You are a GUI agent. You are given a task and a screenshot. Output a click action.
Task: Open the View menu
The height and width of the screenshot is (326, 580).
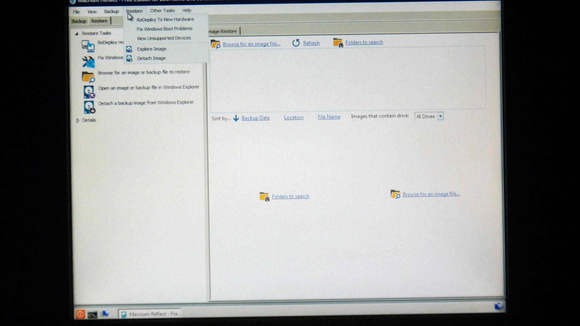coord(92,12)
